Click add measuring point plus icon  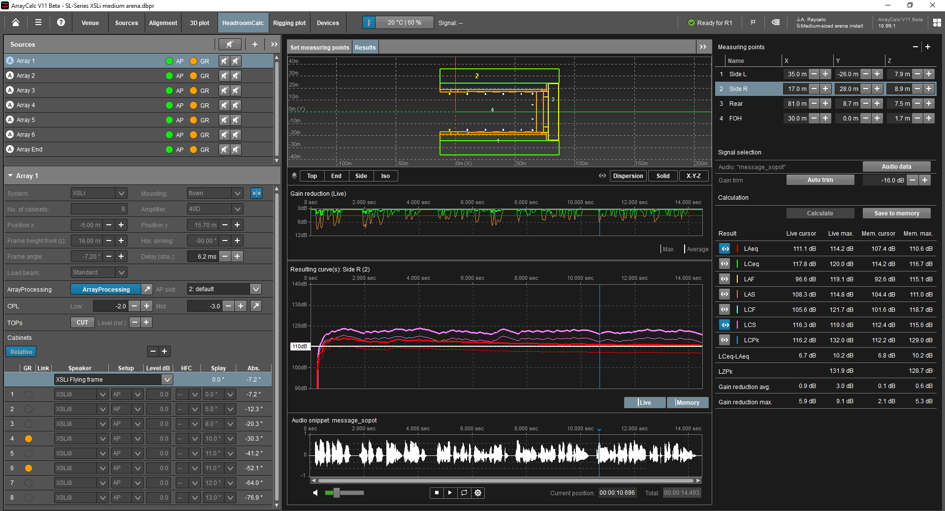[928, 47]
